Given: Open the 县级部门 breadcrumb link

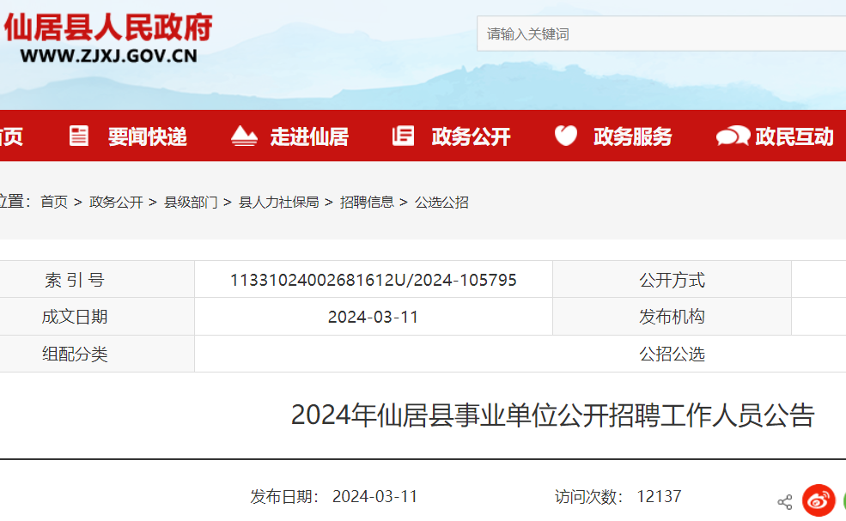Looking at the screenshot, I should (191, 203).
